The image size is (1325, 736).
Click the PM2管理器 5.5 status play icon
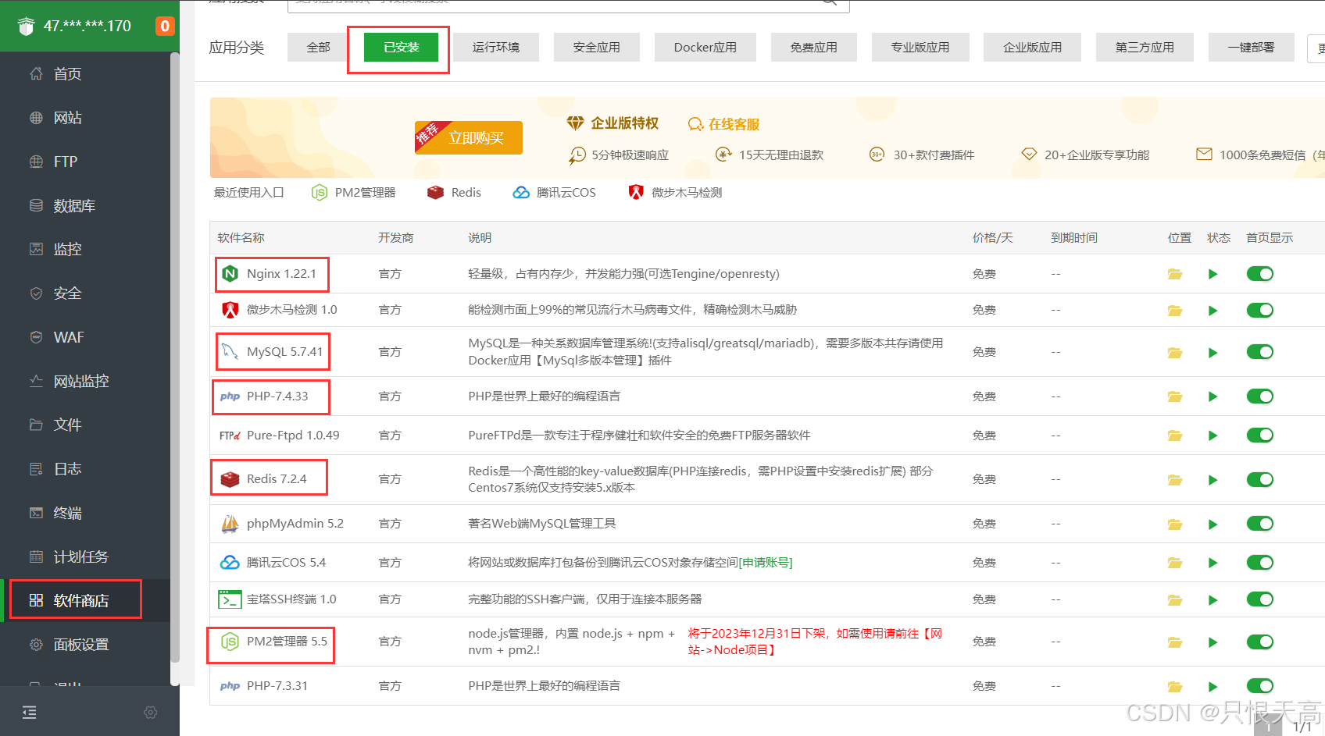1213,642
